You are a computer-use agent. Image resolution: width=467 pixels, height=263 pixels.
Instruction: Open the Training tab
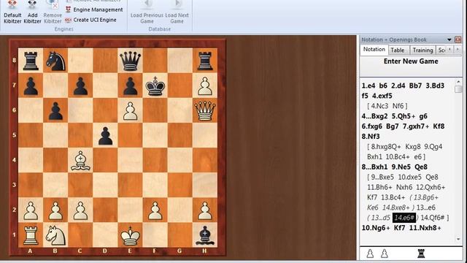click(422, 50)
